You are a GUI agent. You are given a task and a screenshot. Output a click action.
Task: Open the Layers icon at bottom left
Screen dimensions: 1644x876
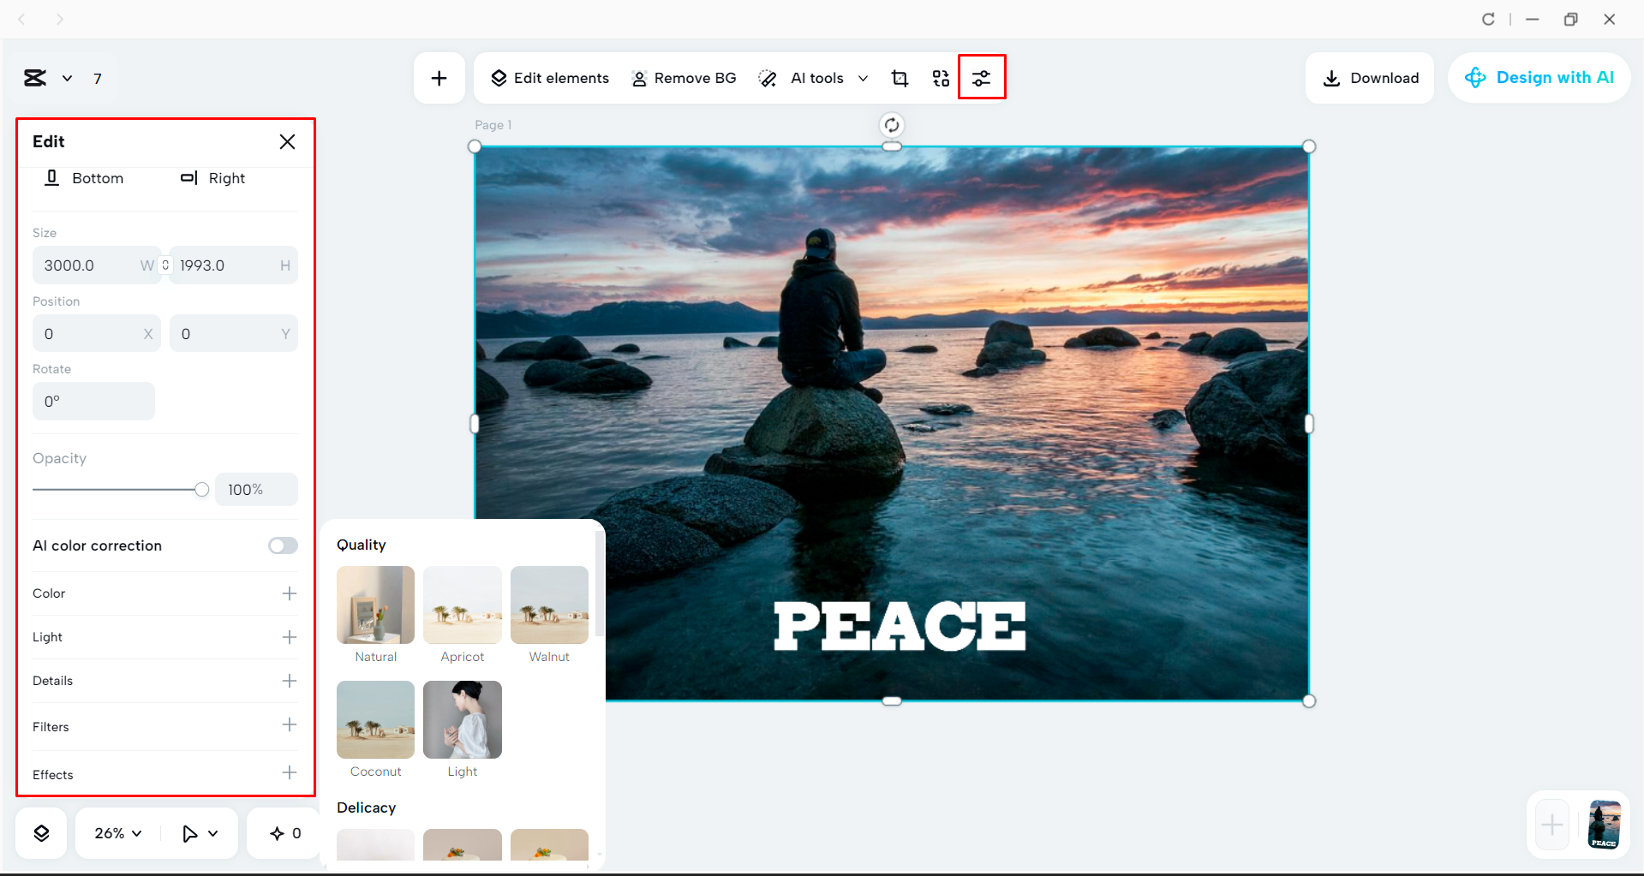40,831
